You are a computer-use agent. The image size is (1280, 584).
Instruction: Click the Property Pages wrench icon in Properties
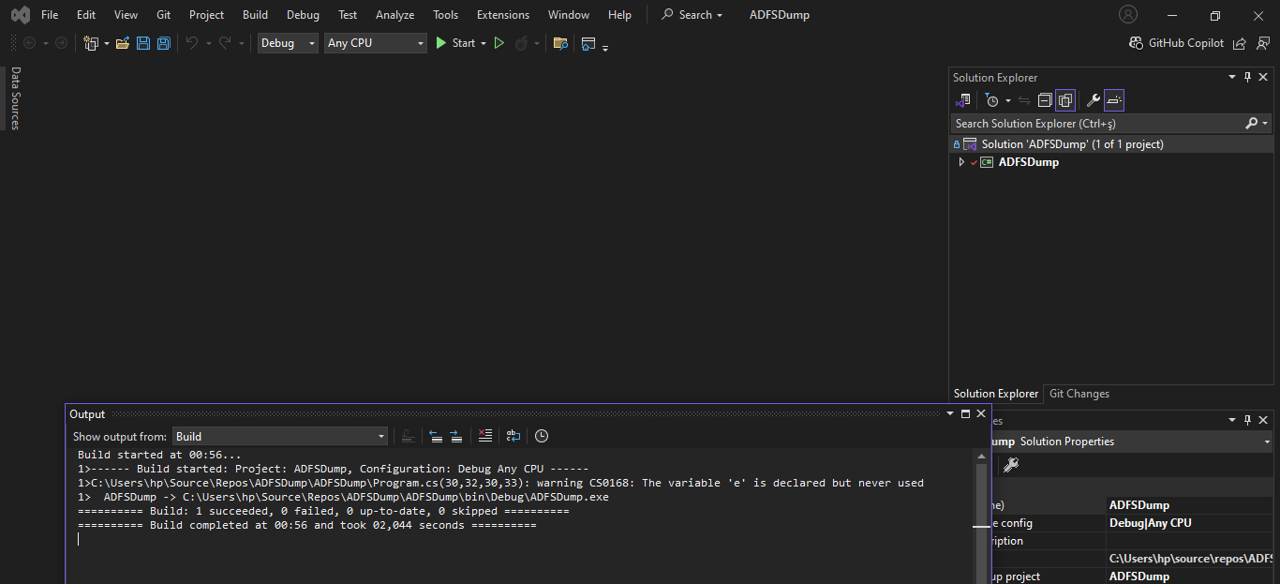coord(1011,464)
